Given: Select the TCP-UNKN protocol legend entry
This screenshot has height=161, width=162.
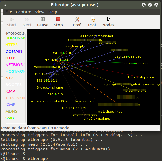Looking at the screenshot, I should tap(15, 98).
